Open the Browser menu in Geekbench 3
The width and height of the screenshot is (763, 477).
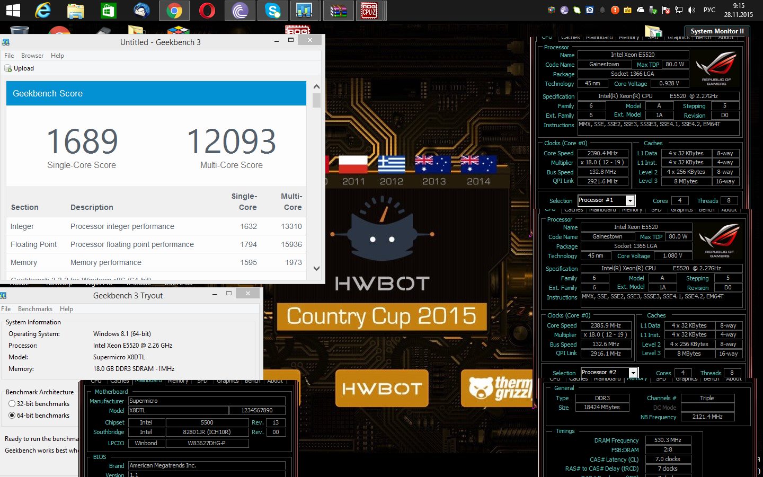point(32,56)
